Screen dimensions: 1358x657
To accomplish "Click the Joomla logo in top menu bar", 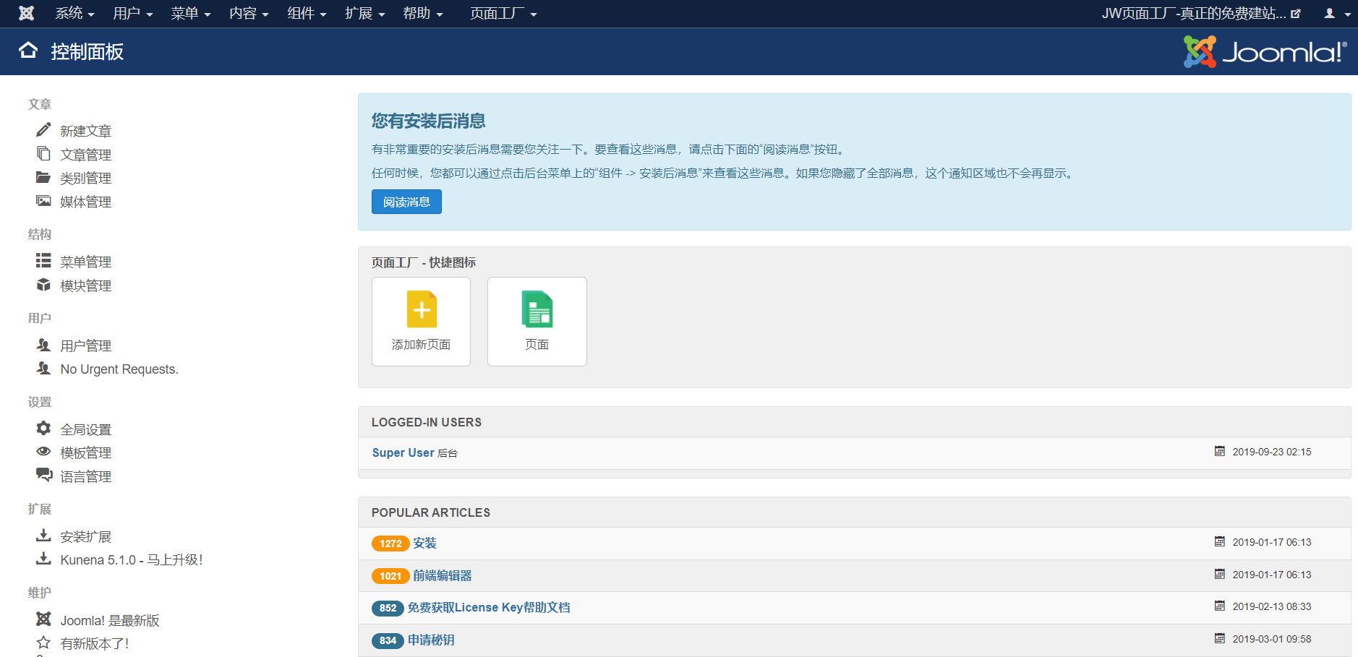I will 27,13.
